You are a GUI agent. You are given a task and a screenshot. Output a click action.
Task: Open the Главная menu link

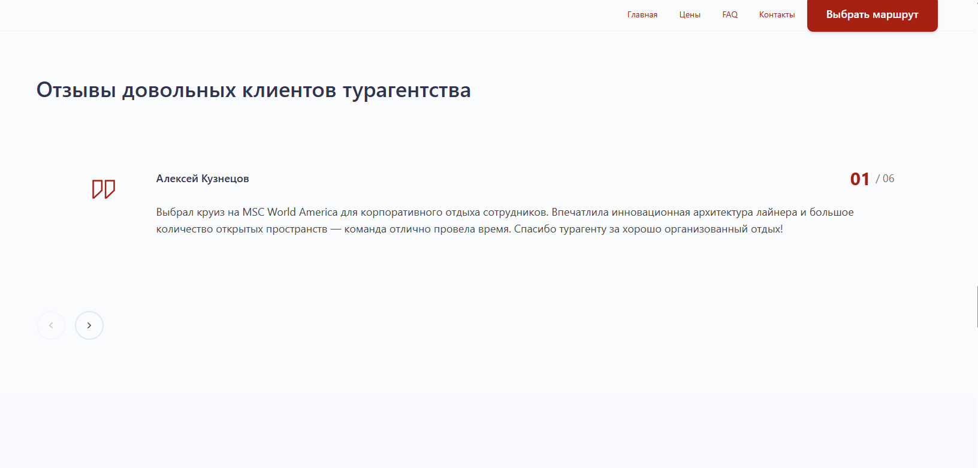642,15
